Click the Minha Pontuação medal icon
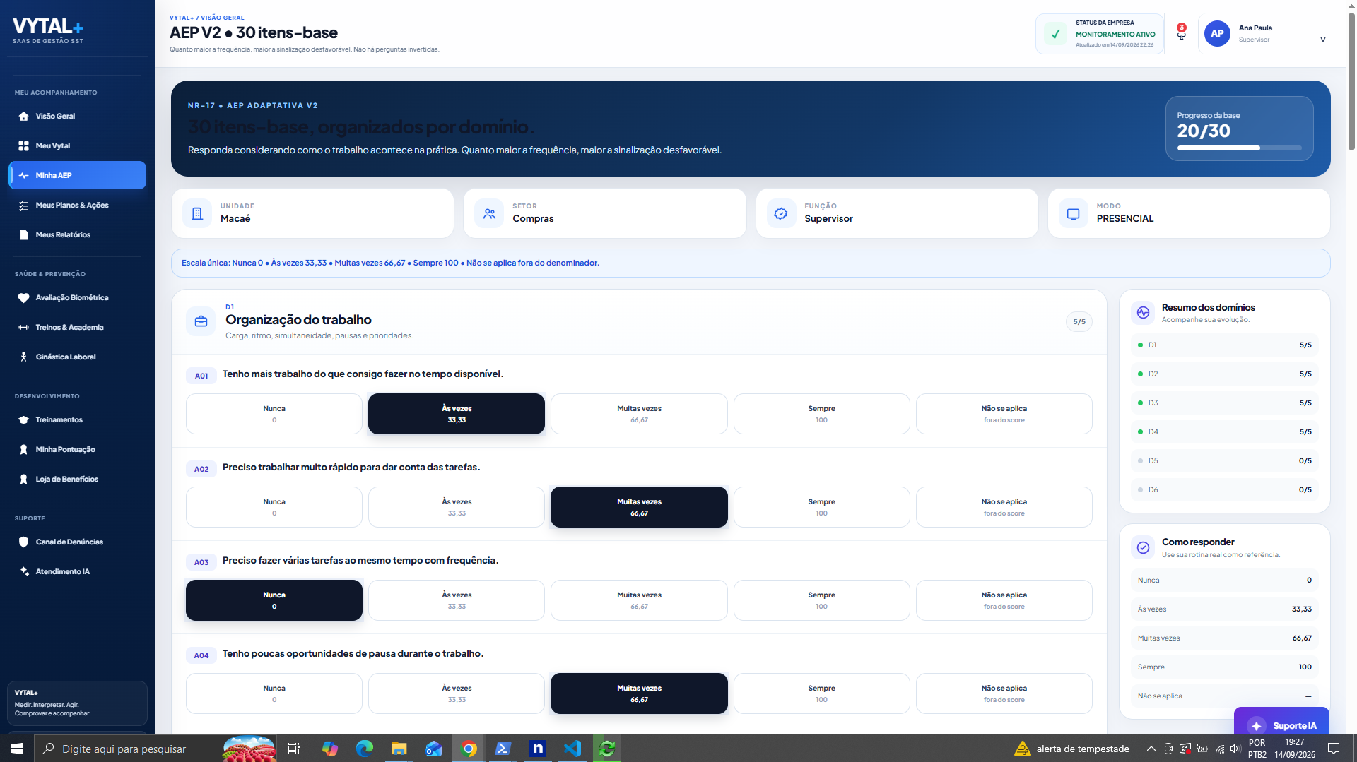This screenshot has height=762, width=1357. pos(24,449)
